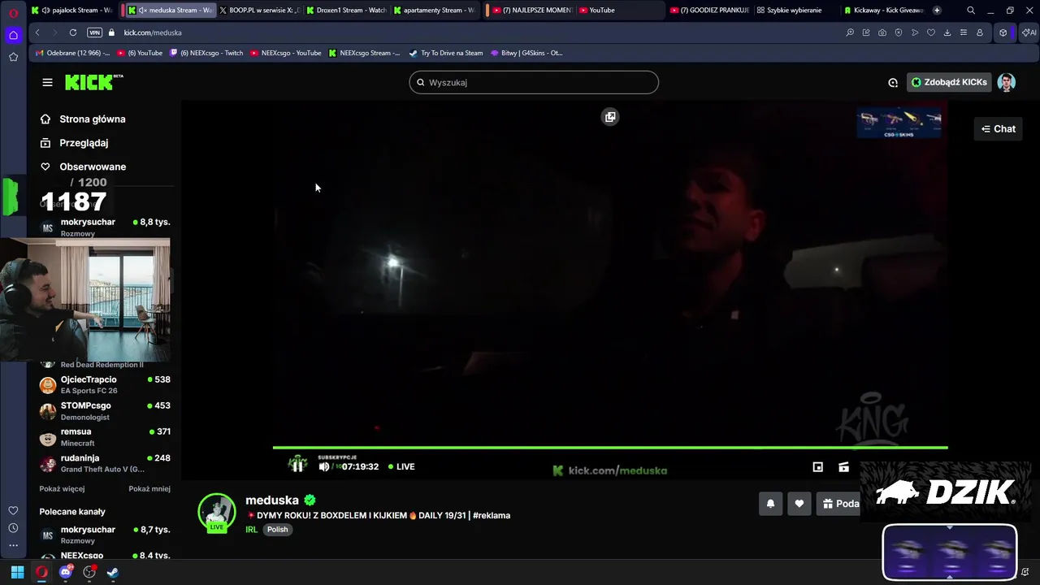The width and height of the screenshot is (1040, 585).
Task: Open STOMPcsgo channel in sidebar
Action: coord(105,410)
